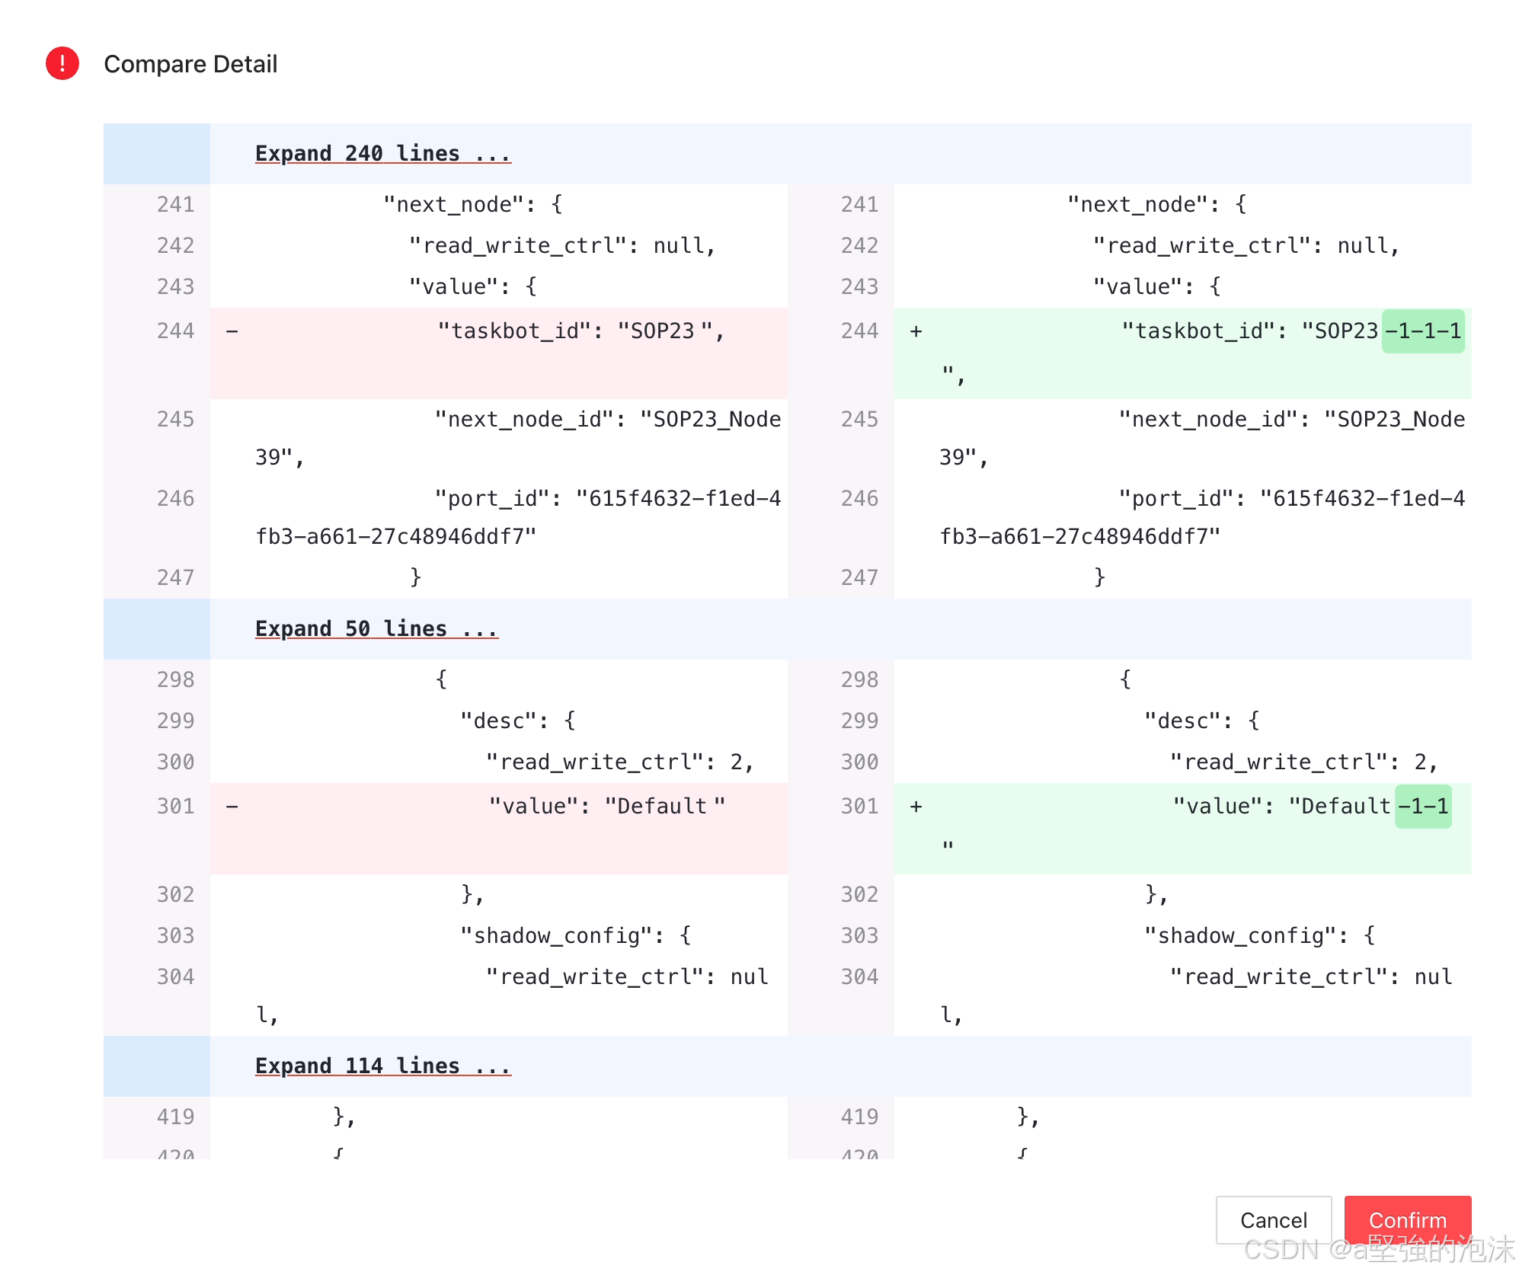
Task: Click left line number 241
Action: (175, 205)
